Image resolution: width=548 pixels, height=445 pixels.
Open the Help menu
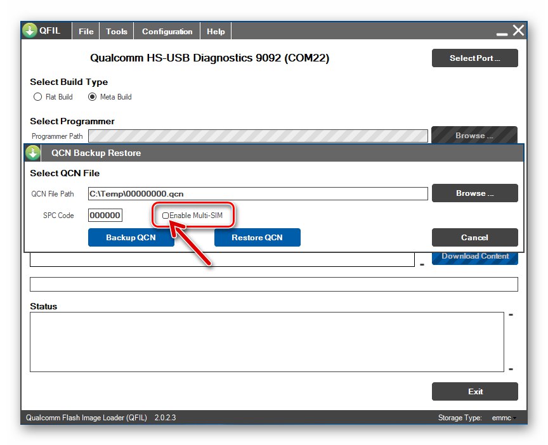point(216,32)
